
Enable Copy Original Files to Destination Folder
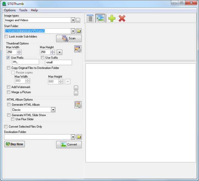[x=9, y=68]
